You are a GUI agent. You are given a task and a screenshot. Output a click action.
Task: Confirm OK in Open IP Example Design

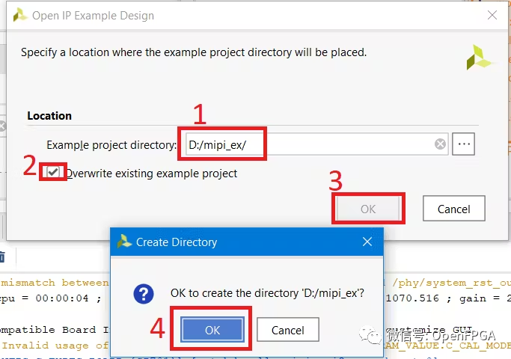pyautogui.click(x=368, y=209)
